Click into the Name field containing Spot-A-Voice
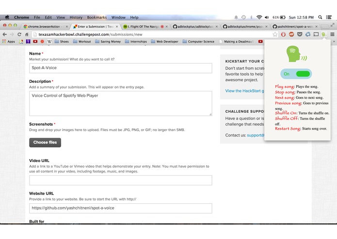This screenshot has height=239, width=337. point(121,68)
